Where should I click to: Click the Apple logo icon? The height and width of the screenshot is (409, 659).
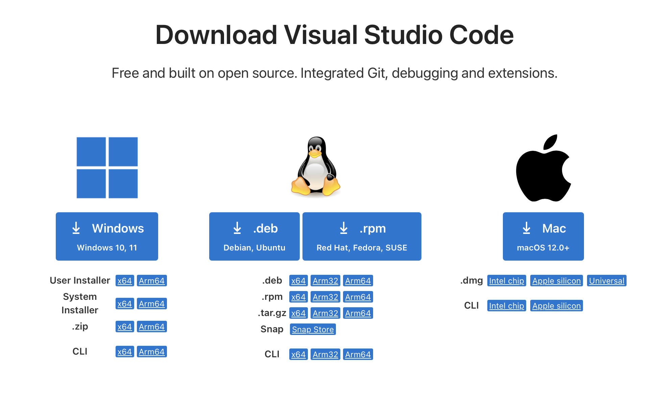(x=543, y=168)
